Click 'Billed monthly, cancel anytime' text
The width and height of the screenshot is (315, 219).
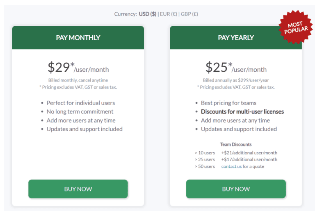coord(78,80)
